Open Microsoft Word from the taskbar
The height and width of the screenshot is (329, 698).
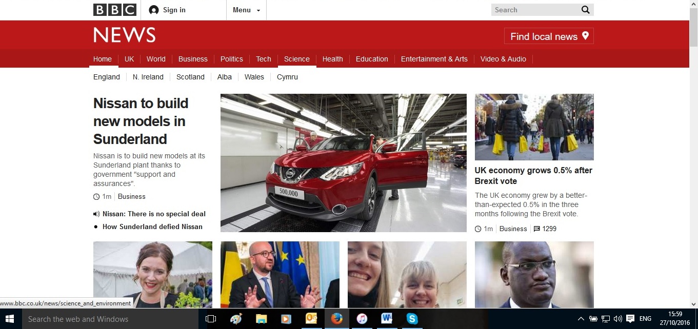pos(387,319)
